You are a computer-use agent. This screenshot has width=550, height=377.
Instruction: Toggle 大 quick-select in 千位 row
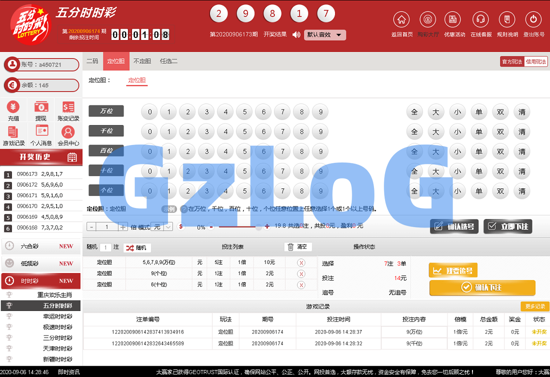pyautogui.click(x=435, y=132)
